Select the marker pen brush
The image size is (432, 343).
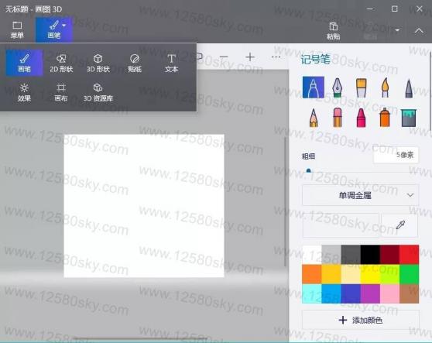tap(314, 87)
